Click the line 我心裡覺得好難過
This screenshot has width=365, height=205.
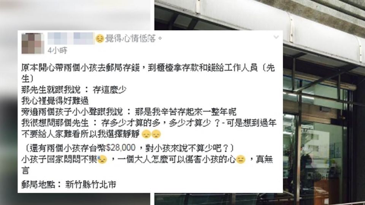tap(55, 101)
